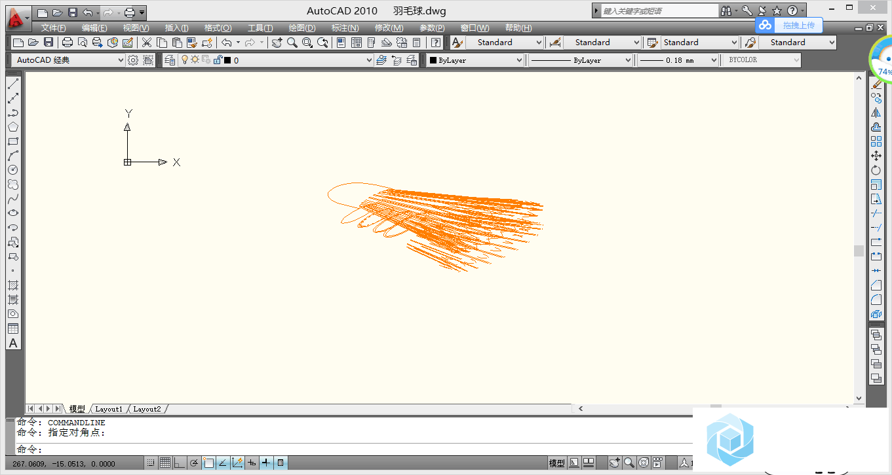Toggle Snap mode in status bar
892x475 pixels.
(x=151, y=463)
